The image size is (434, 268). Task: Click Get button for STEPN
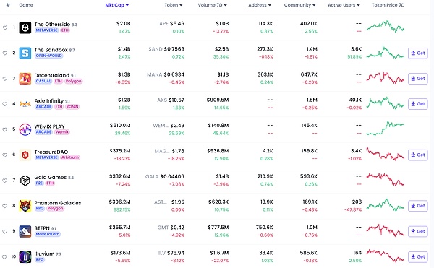click(x=418, y=232)
